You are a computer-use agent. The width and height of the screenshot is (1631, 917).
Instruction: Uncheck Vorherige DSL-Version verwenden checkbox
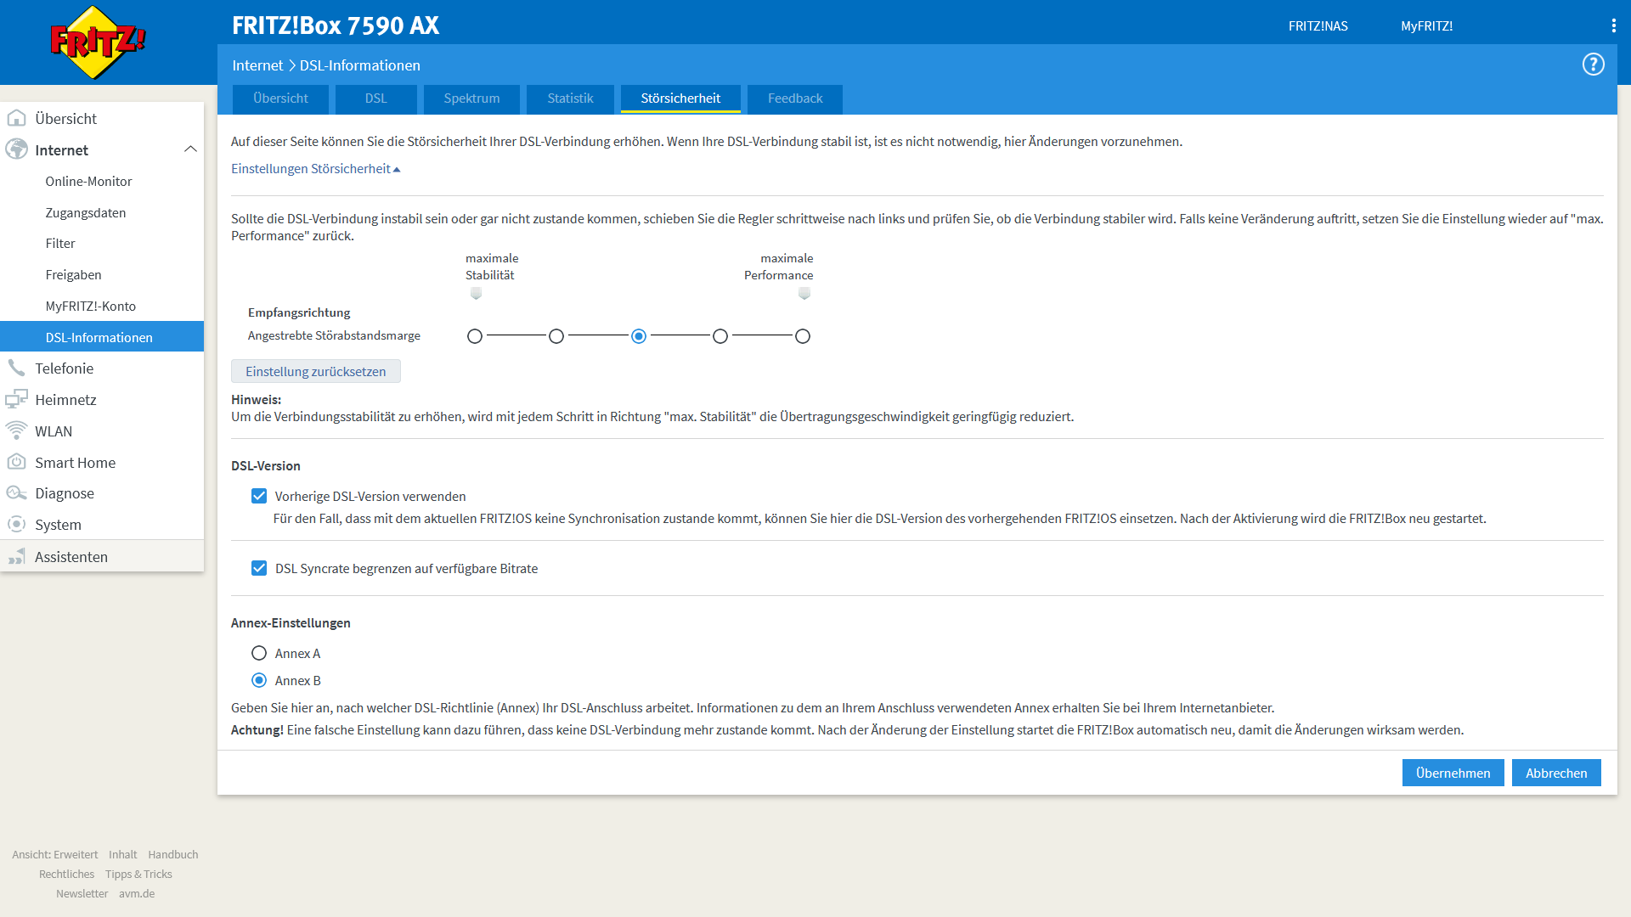coord(259,496)
